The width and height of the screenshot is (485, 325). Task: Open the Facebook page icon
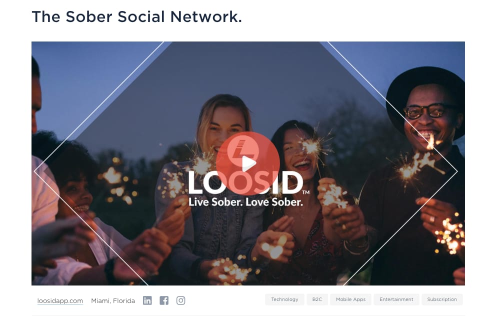(164, 300)
